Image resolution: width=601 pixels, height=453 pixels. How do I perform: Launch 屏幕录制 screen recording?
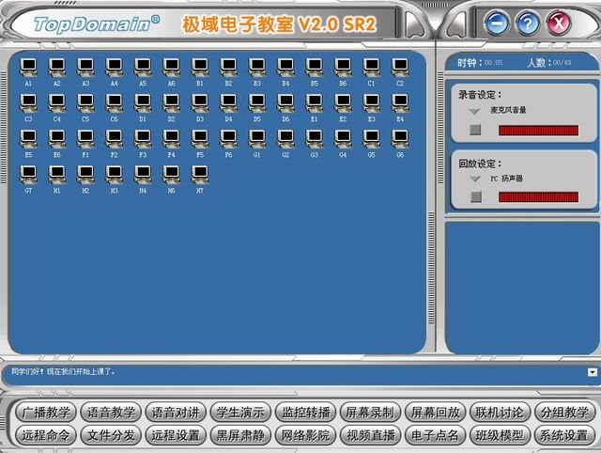click(369, 413)
